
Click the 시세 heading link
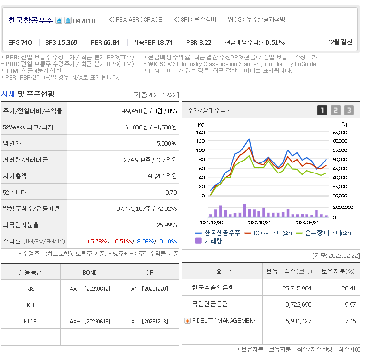(x=8, y=94)
